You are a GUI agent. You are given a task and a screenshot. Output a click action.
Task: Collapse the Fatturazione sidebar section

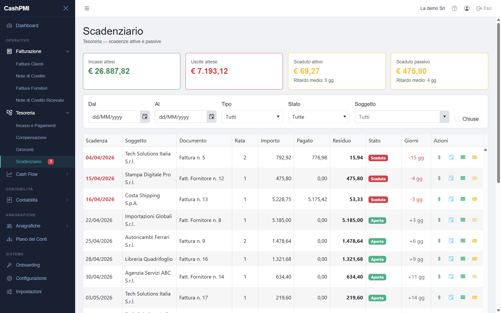click(38, 51)
